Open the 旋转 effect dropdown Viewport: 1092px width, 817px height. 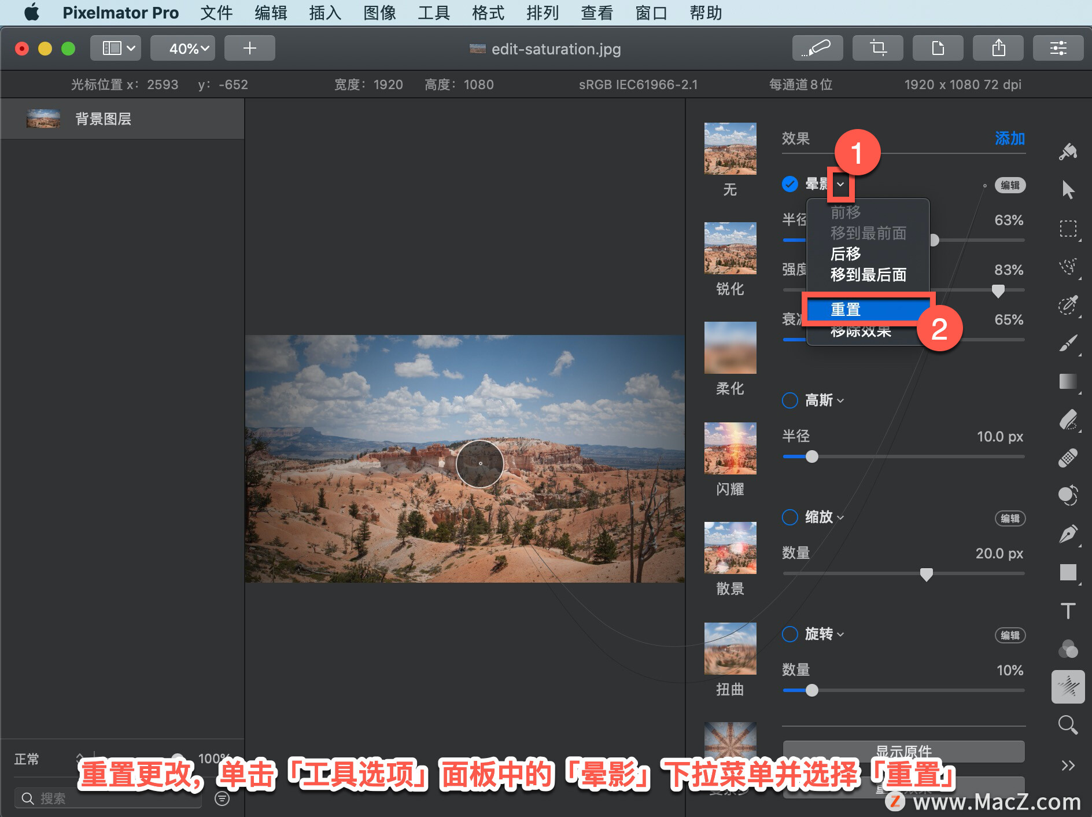click(x=840, y=634)
